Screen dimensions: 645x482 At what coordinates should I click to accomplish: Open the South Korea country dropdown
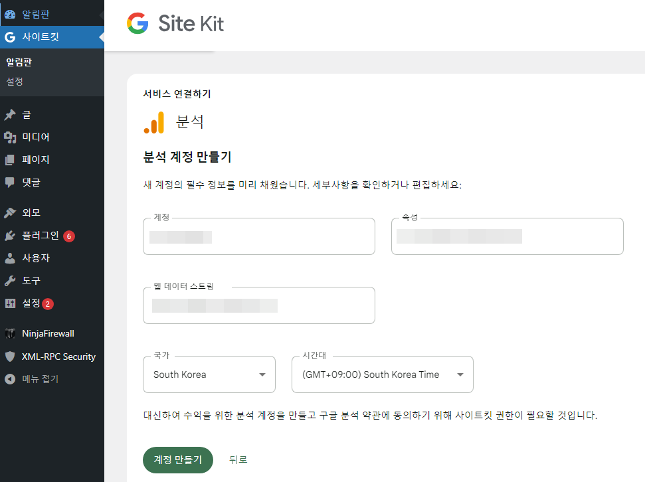(209, 374)
